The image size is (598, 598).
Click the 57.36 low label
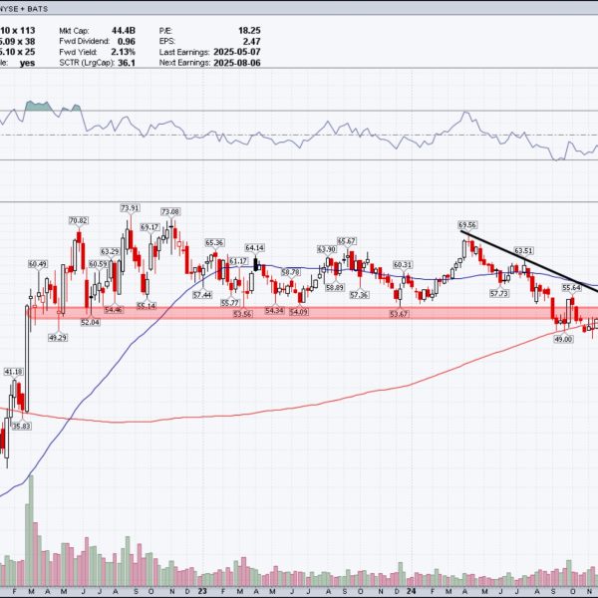coord(359,295)
